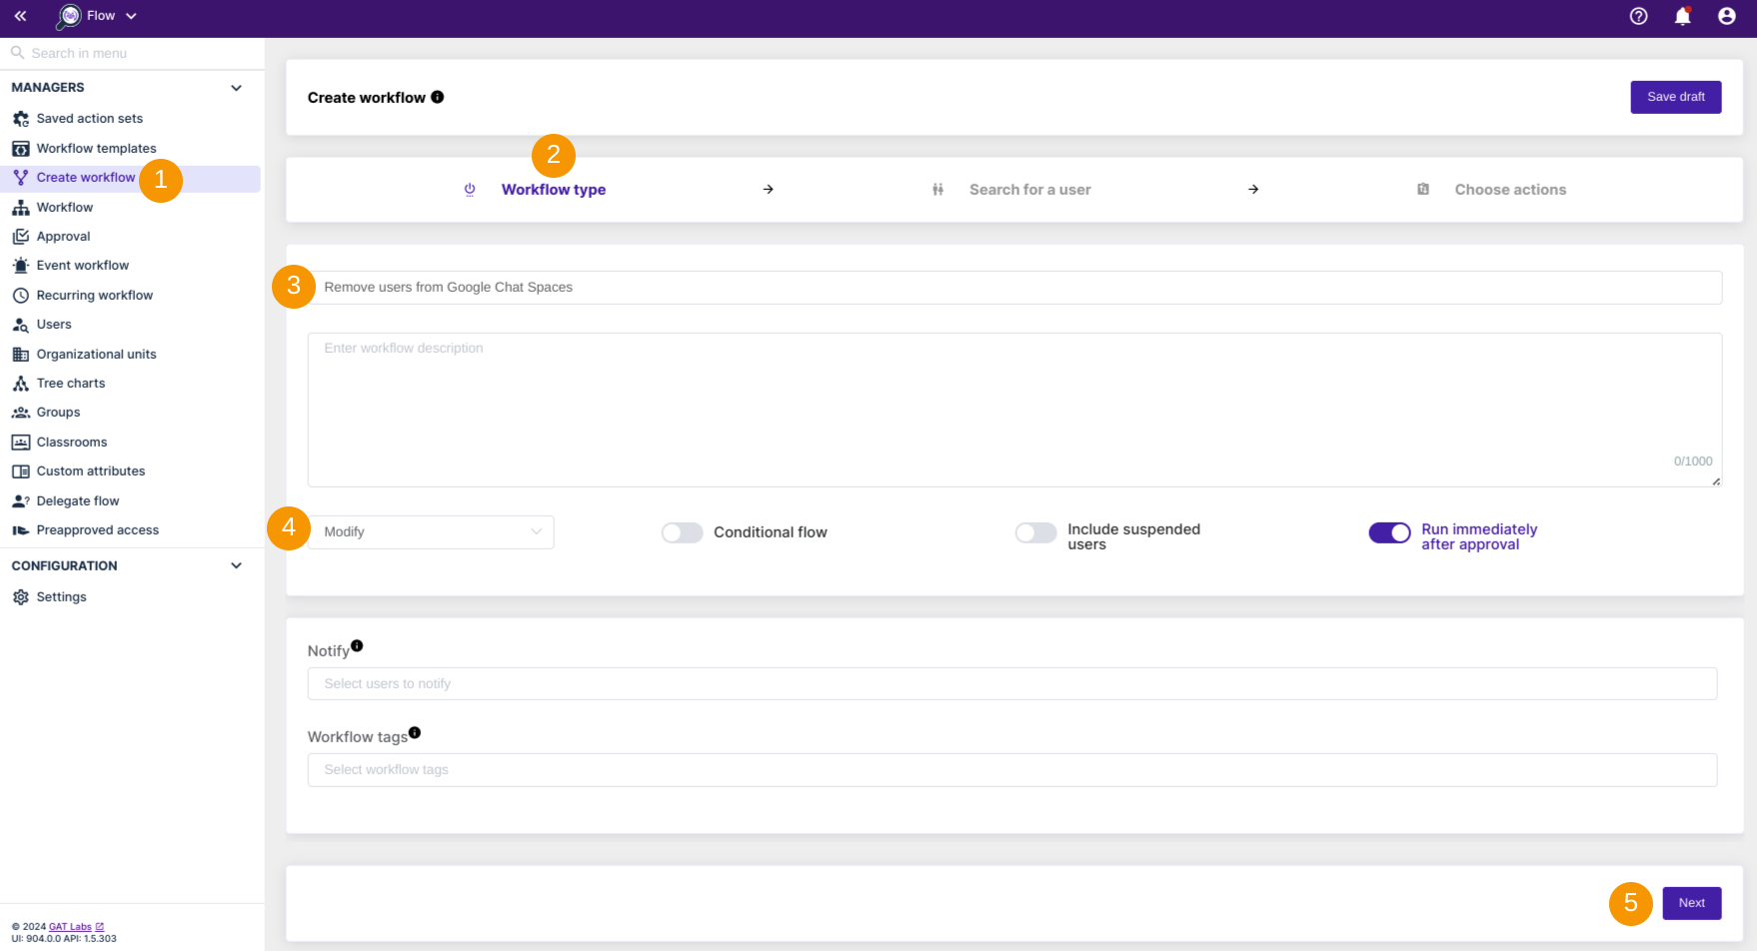Click Saved action sets icon

pos(21,119)
